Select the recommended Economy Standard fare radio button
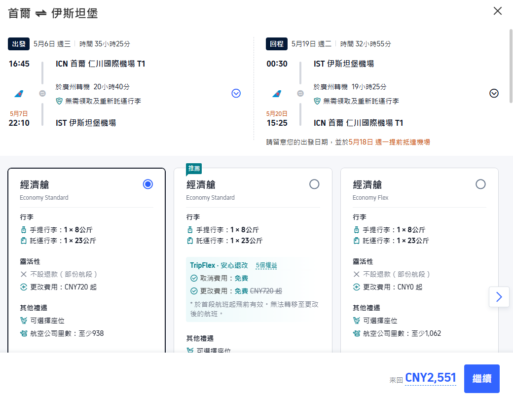 [314, 184]
